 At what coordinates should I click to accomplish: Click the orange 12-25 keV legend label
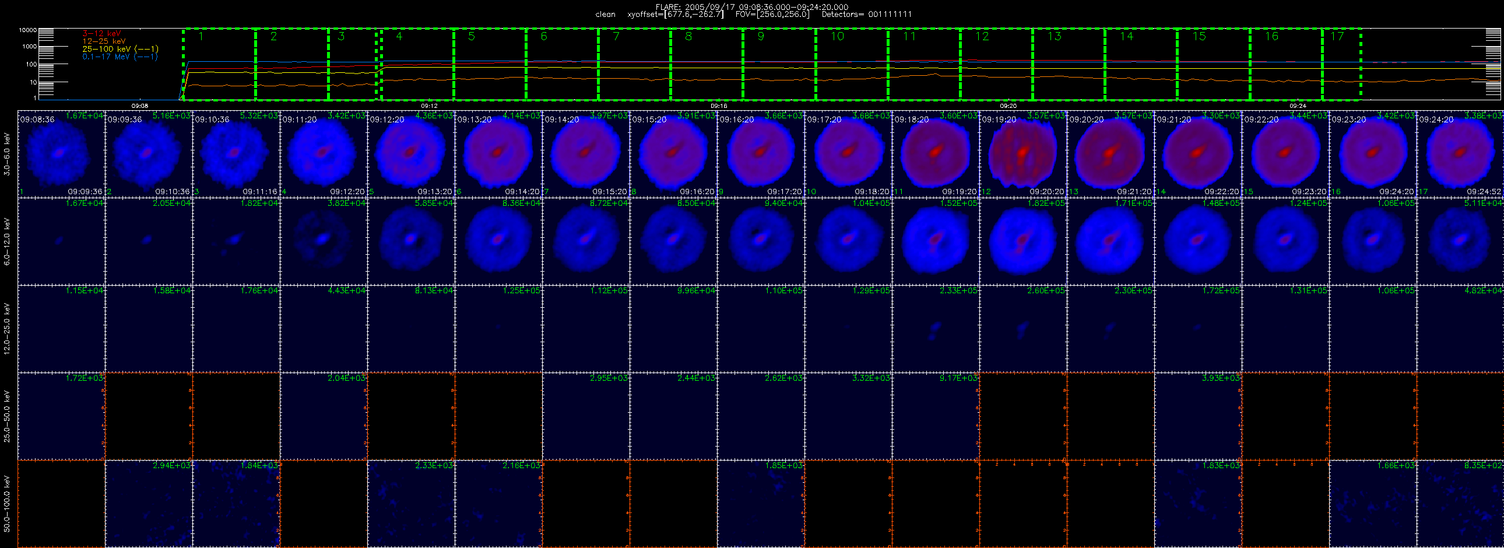pyautogui.click(x=104, y=41)
